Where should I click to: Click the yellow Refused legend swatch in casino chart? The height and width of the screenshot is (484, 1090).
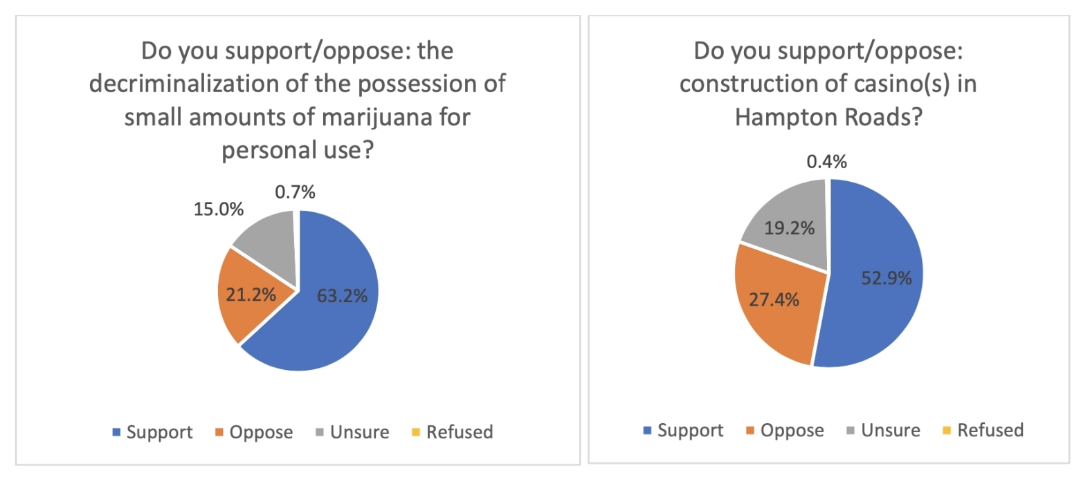(x=947, y=431)
